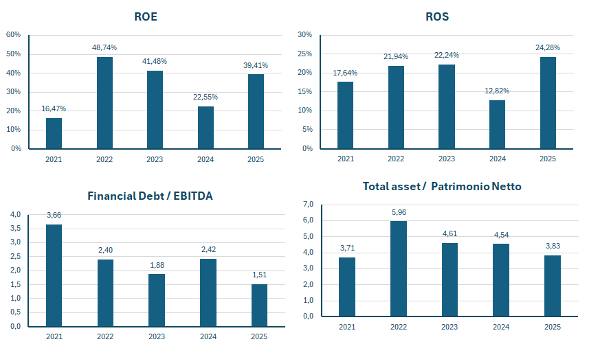Image resolution: width=589 pixels, height=357 pixels.
Task: Click the 17,64% data label
Action: pyautogui.click(x=345, y=73)
